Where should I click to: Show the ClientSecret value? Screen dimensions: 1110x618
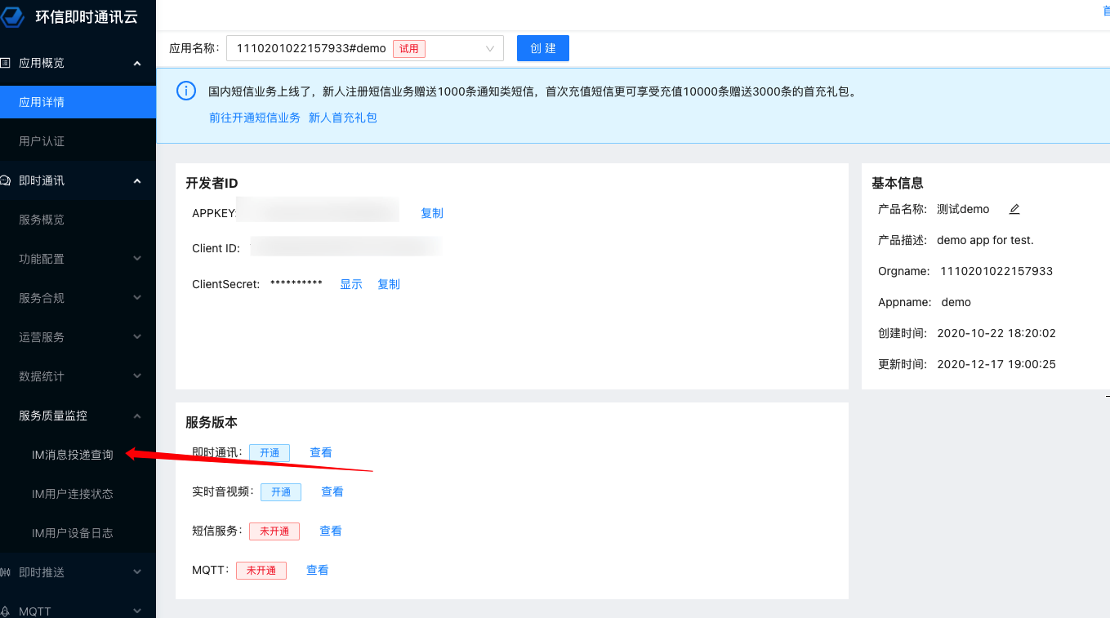pos(351,284)
